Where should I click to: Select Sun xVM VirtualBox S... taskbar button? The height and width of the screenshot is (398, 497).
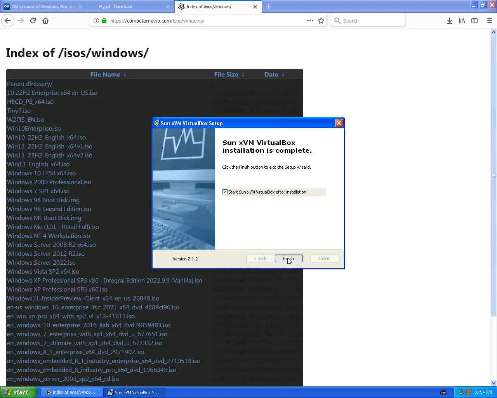134,392
